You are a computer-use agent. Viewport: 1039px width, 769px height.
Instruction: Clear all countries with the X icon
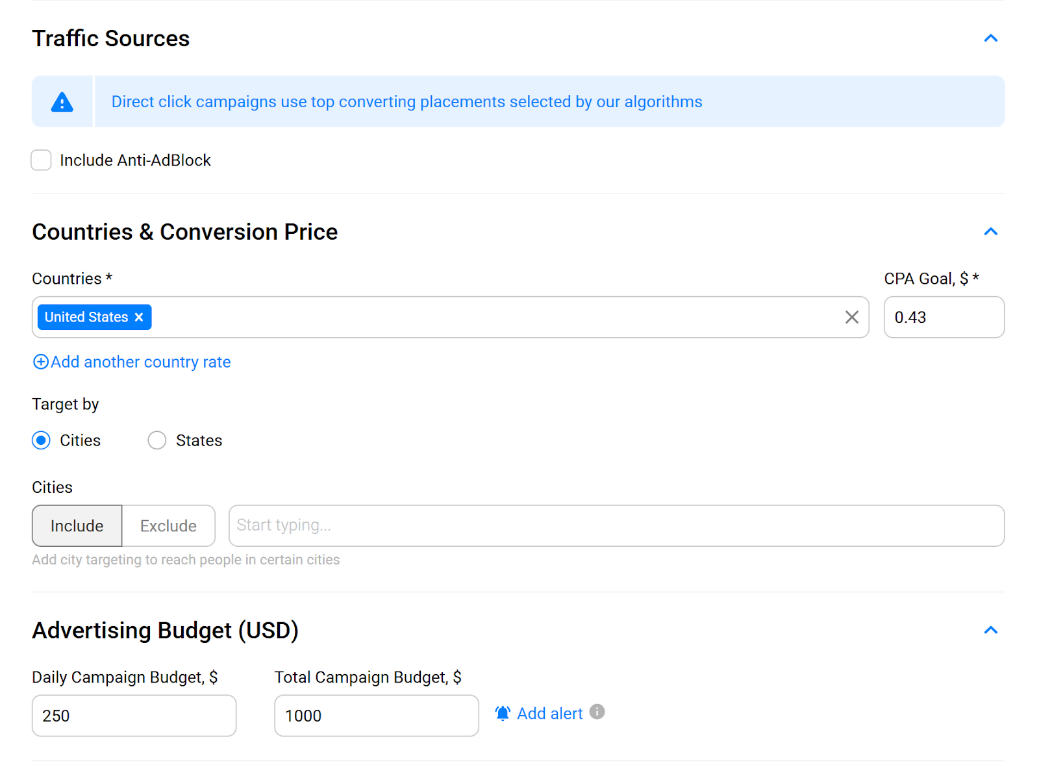(851, 317)
